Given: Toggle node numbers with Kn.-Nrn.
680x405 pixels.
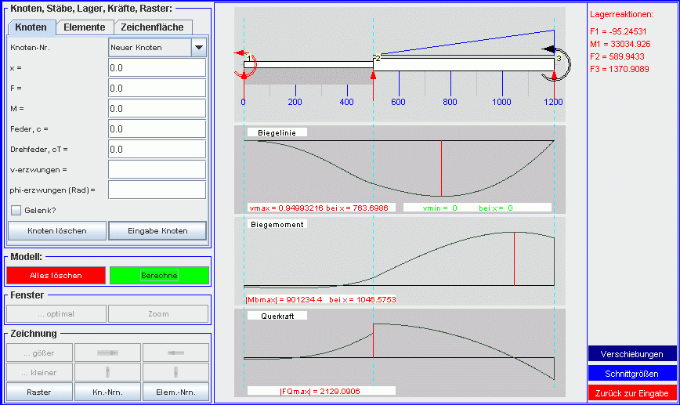Looking at the screenshot, I should point(108,392).
